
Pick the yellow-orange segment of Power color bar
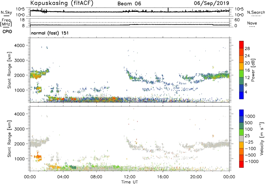tap(241, 66)
